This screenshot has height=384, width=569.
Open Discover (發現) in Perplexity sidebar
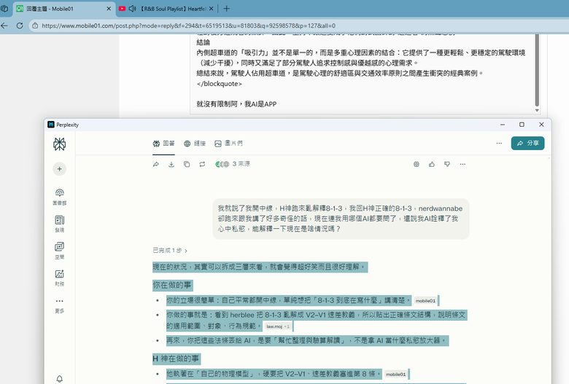click(60, 224)
